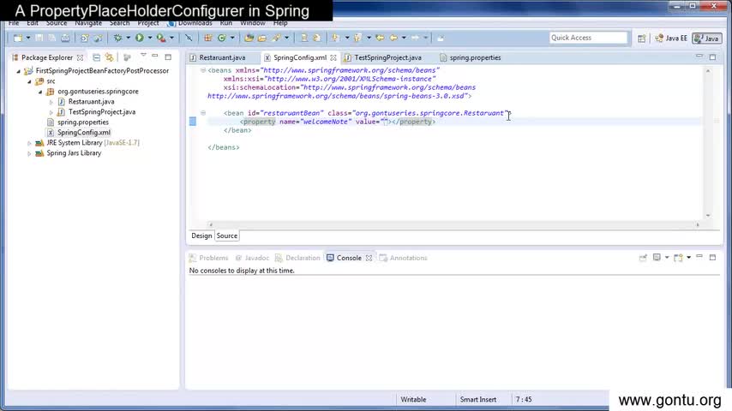Collapse the src folder node
Screen dimensions: 732x411
(29, 81)
